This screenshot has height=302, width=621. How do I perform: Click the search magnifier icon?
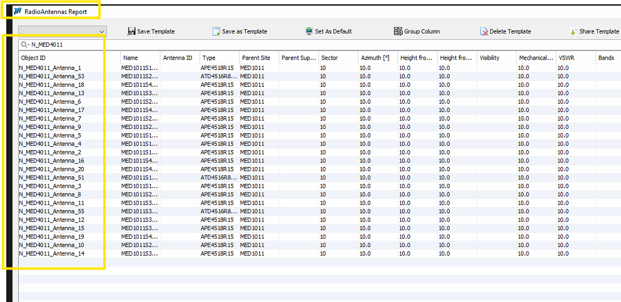click(x=25, y=45)
